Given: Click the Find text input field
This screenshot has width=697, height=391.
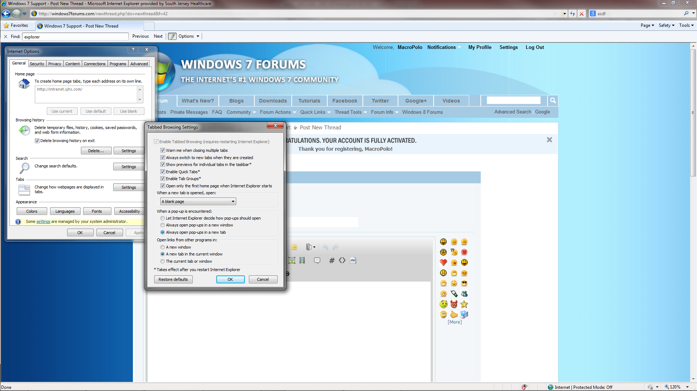Looking at the screenshot, I should (75, 37).
